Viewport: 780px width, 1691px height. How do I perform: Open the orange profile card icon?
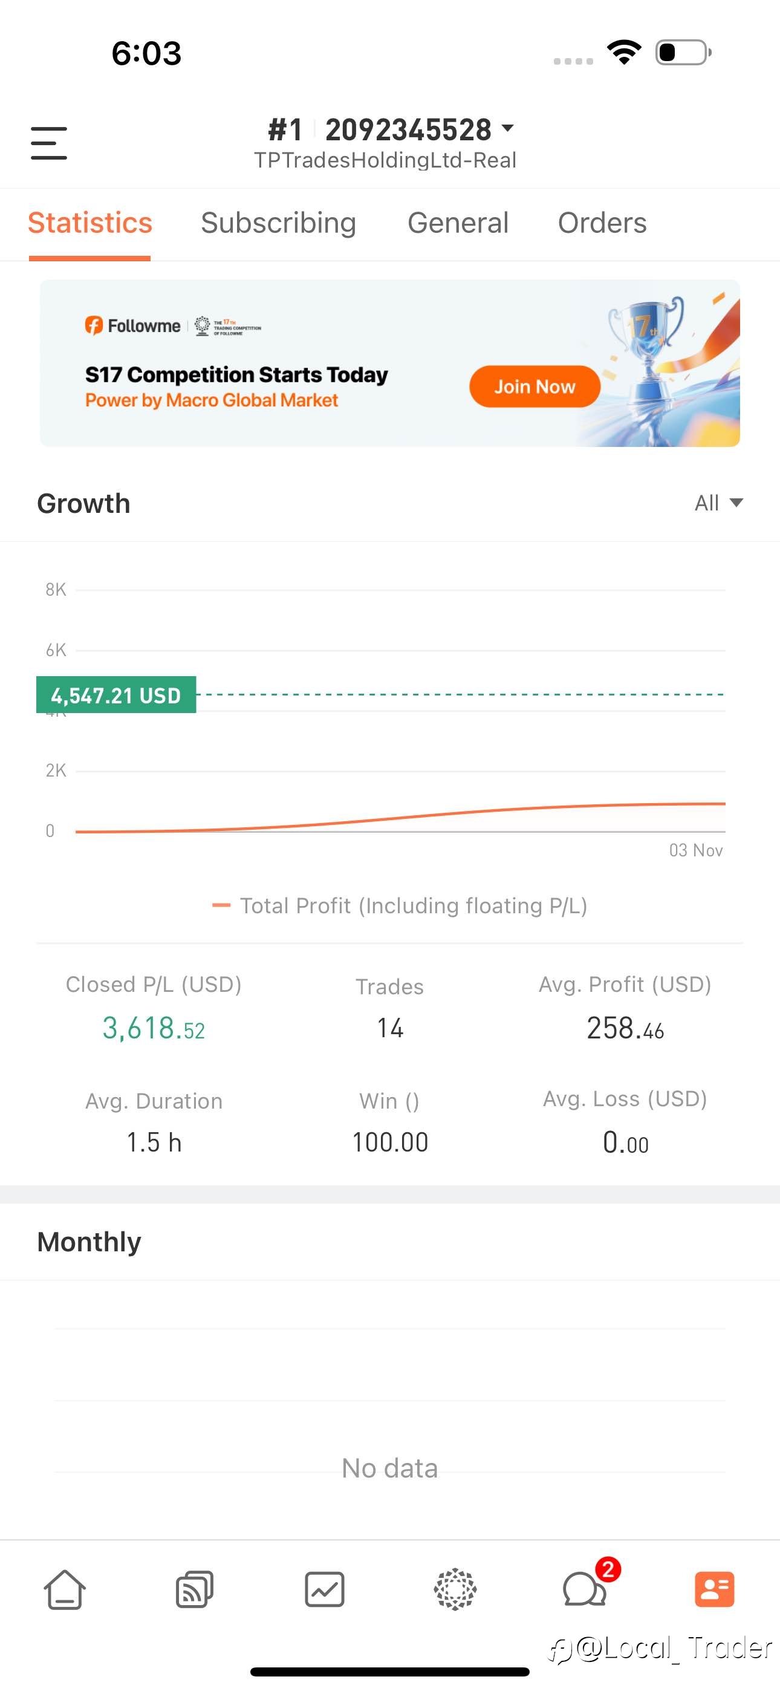click(714, 1589)
